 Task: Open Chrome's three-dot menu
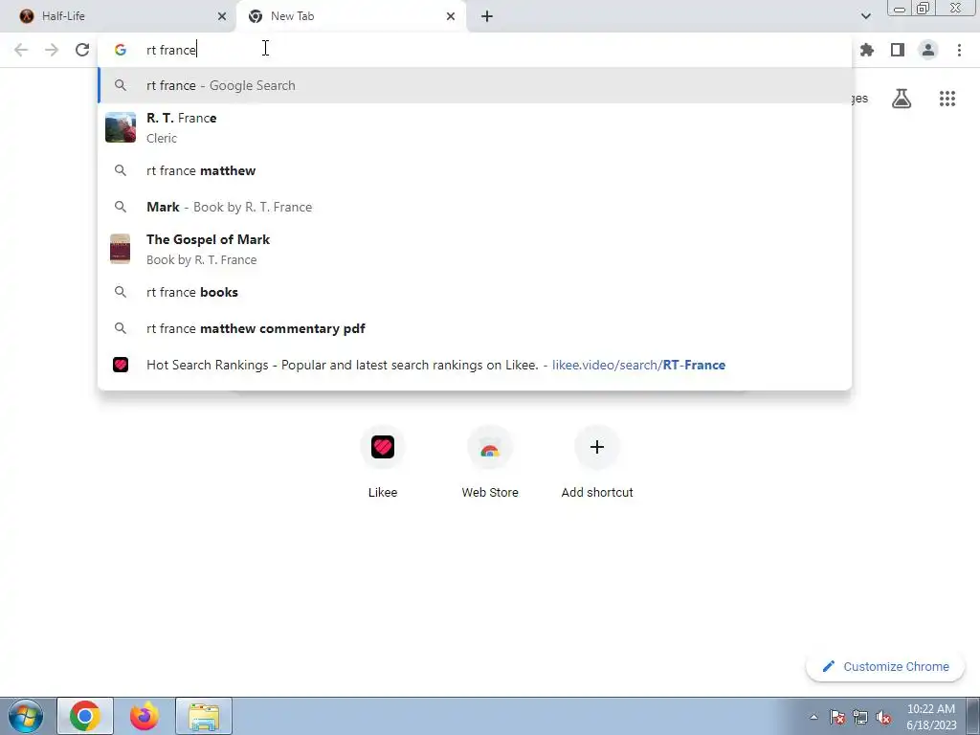[x=959, y=50]
